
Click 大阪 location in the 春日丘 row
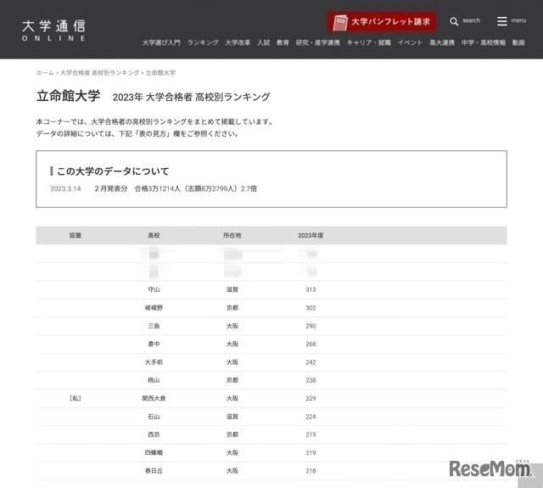coord(232,471)
